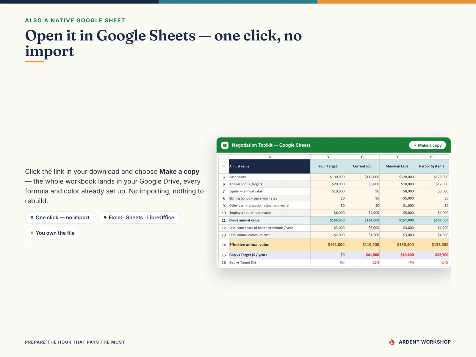Click the Ardent Workshop flame logo icon

[x=392, y=342]
